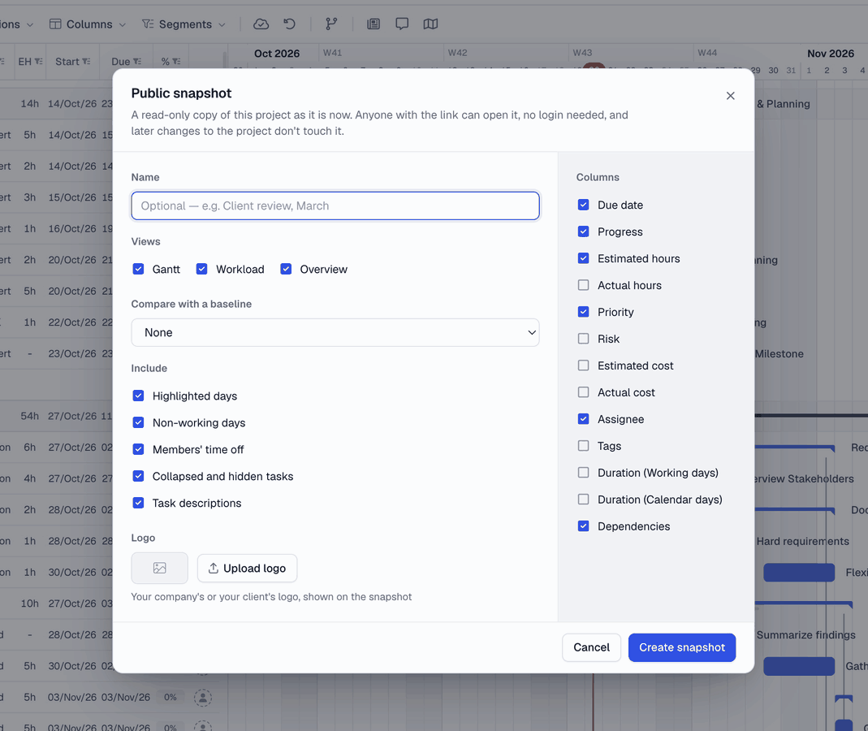Toggle Highlighted days checkbox
868x731 pixels.
(x=138, y=396)
